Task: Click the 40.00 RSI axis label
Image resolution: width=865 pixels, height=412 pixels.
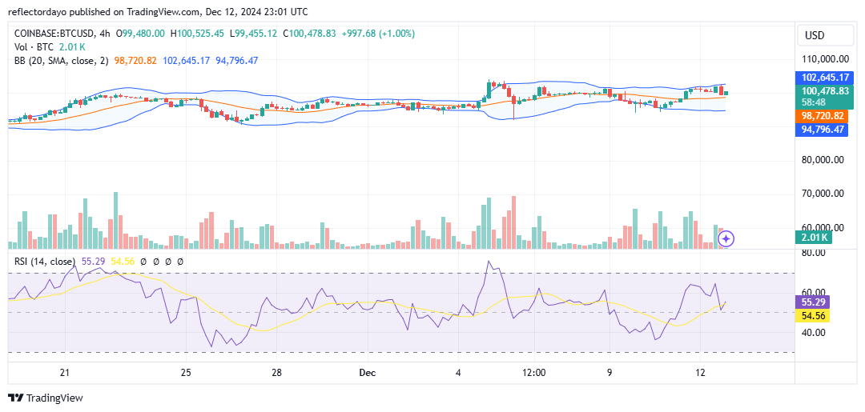Action: coord(814,333)
